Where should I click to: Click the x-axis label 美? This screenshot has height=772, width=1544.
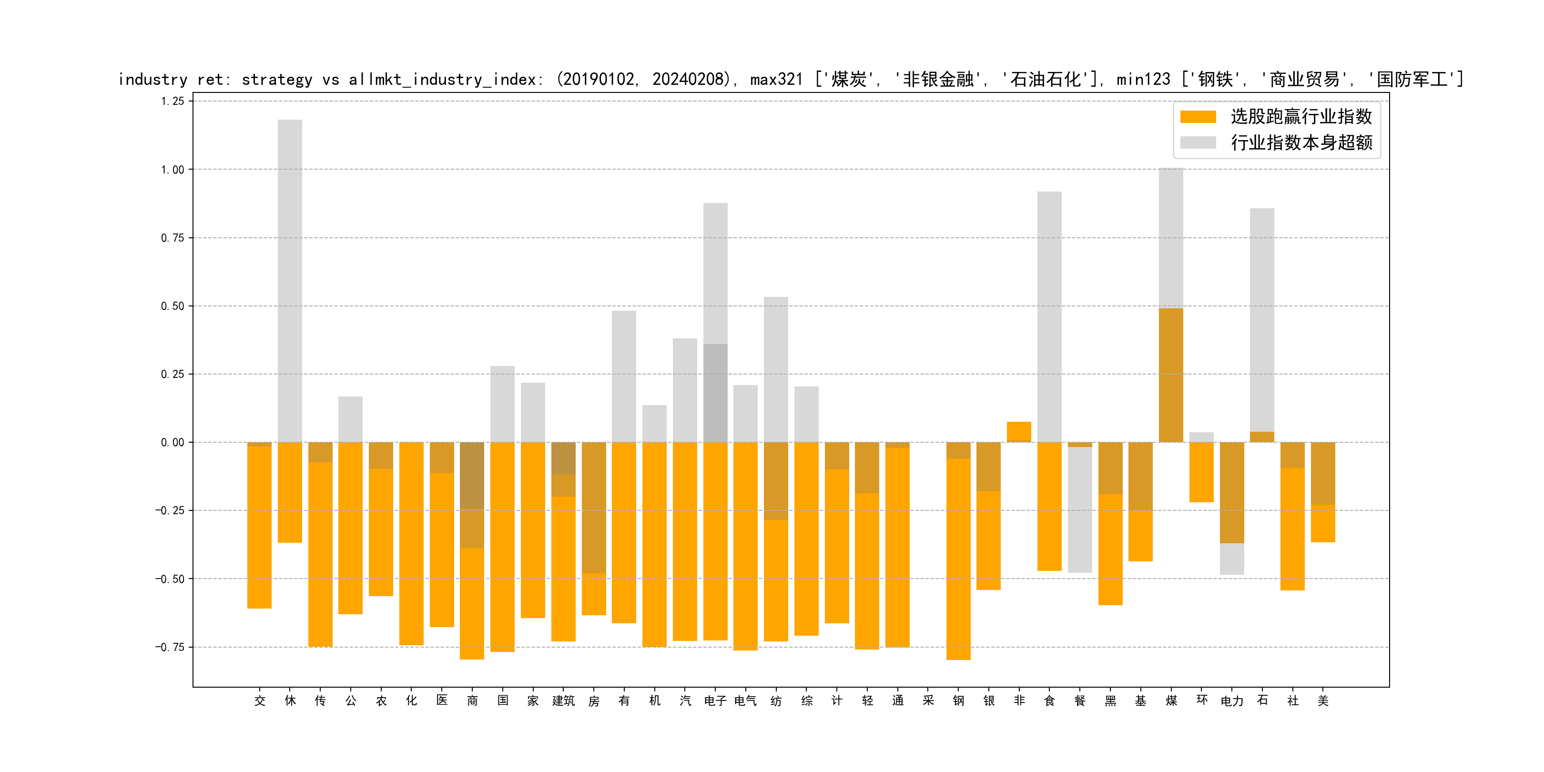(1323, 701)
